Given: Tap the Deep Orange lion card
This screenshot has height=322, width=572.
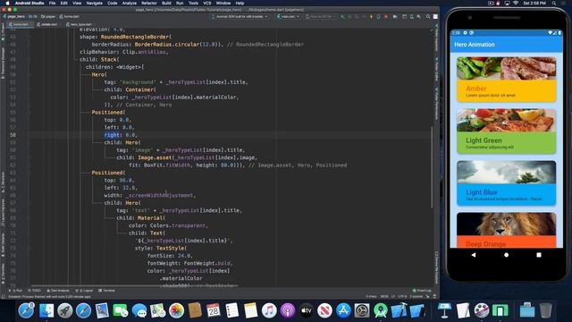Looking at the screenshot, I should pyautogui.click(x=507, y=230).
